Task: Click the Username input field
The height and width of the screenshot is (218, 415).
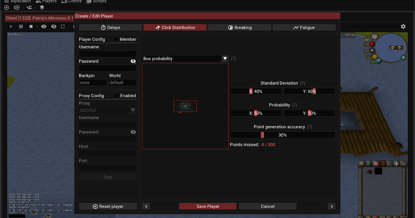Action: pyautogui.click(x=108, y=54)
